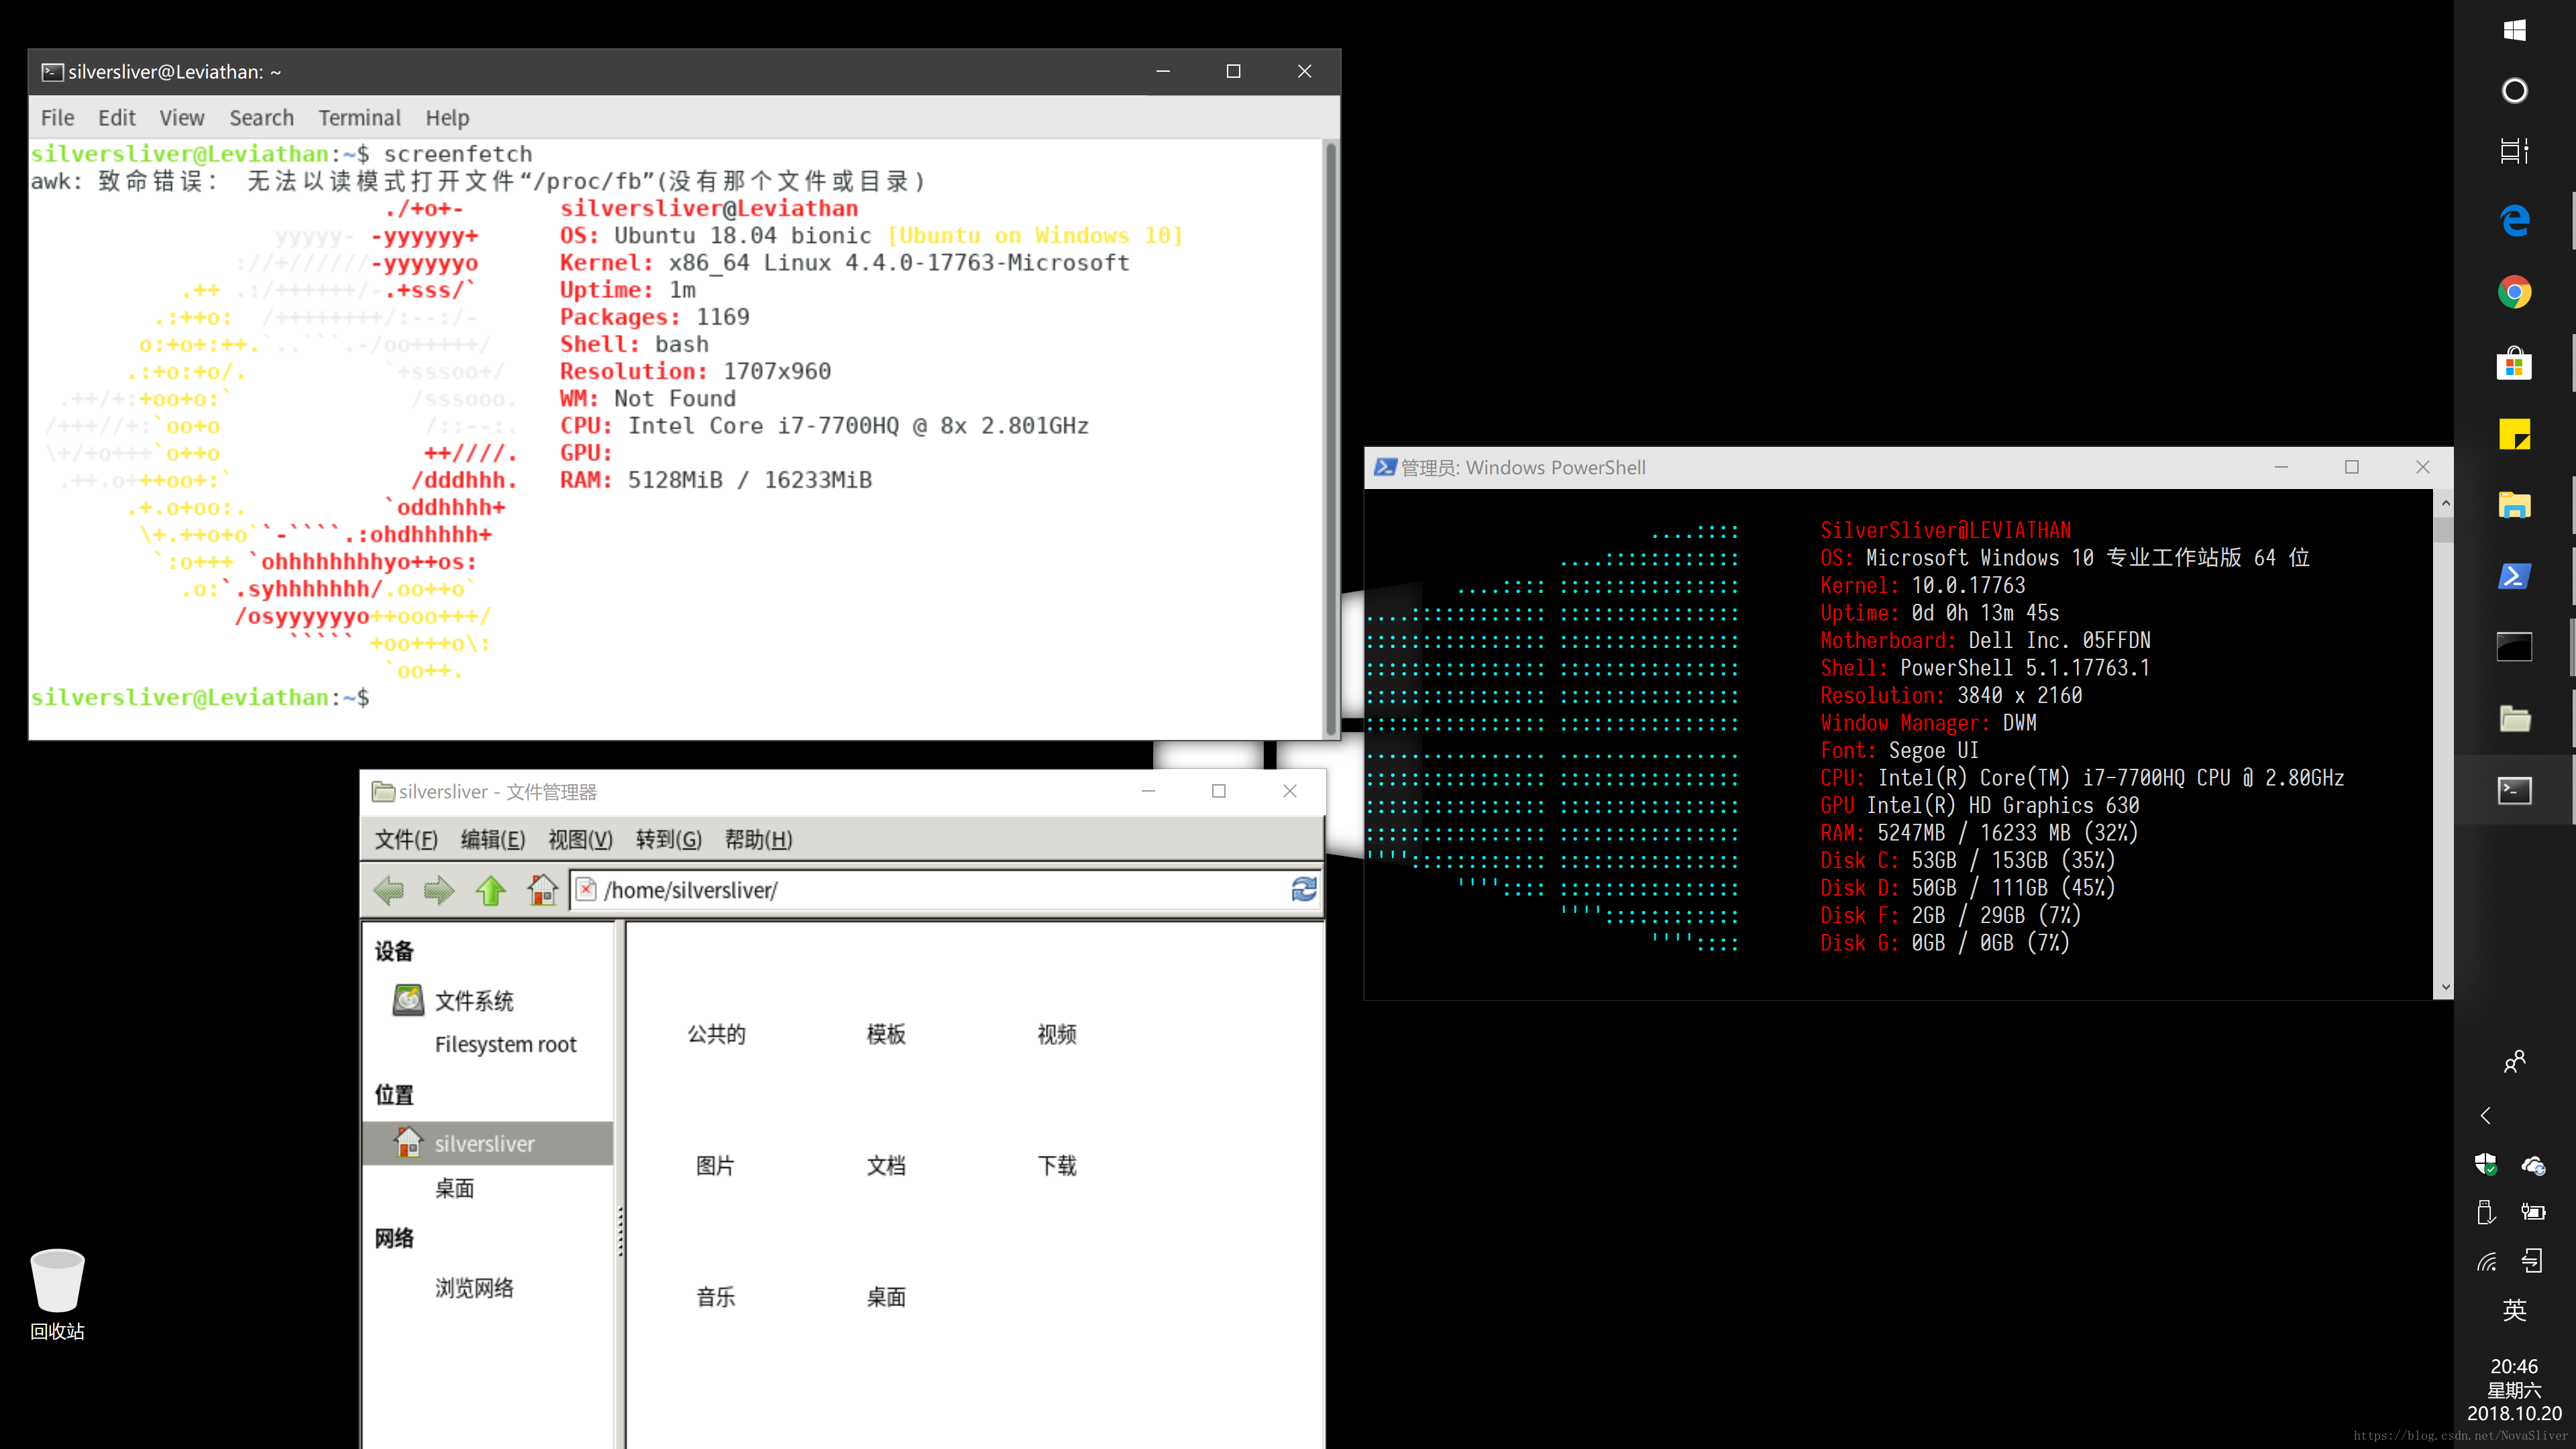Expand hidden system tray icons chevron
Image resolution: width=2576 pixels, height=1449 pixels.
[x=2486, y=1115]
